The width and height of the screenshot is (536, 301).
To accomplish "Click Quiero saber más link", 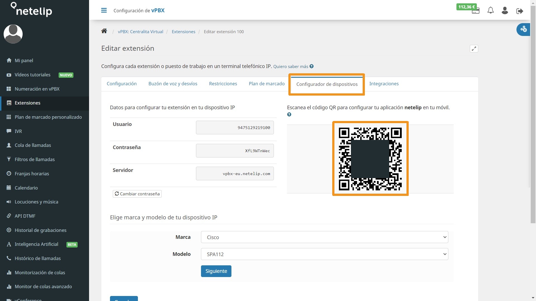I will (291, 66).
